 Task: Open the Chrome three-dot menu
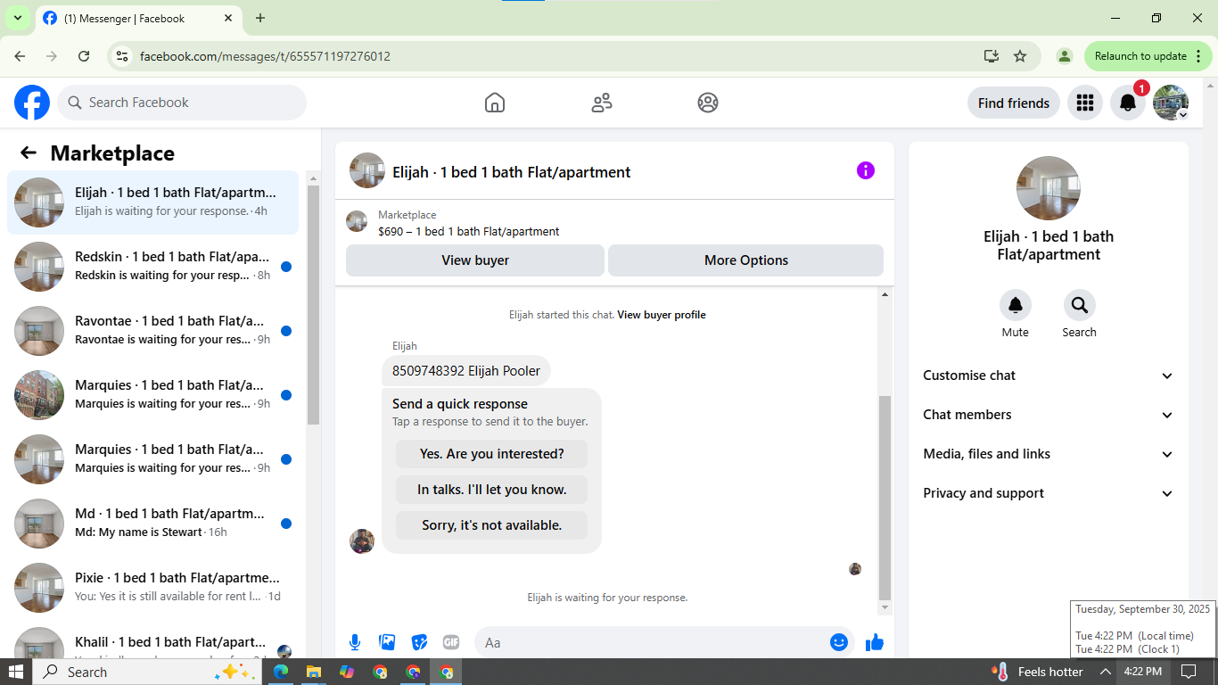[x=1198, y=56]
